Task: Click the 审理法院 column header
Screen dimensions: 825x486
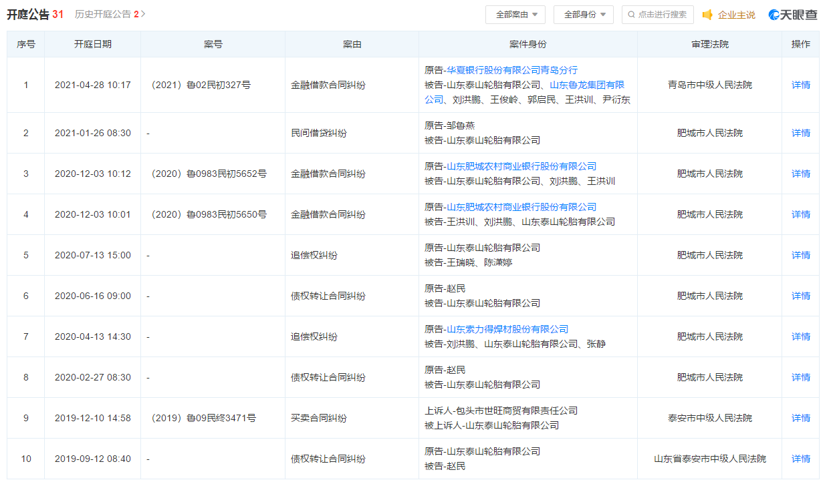Action: point(710,44)
